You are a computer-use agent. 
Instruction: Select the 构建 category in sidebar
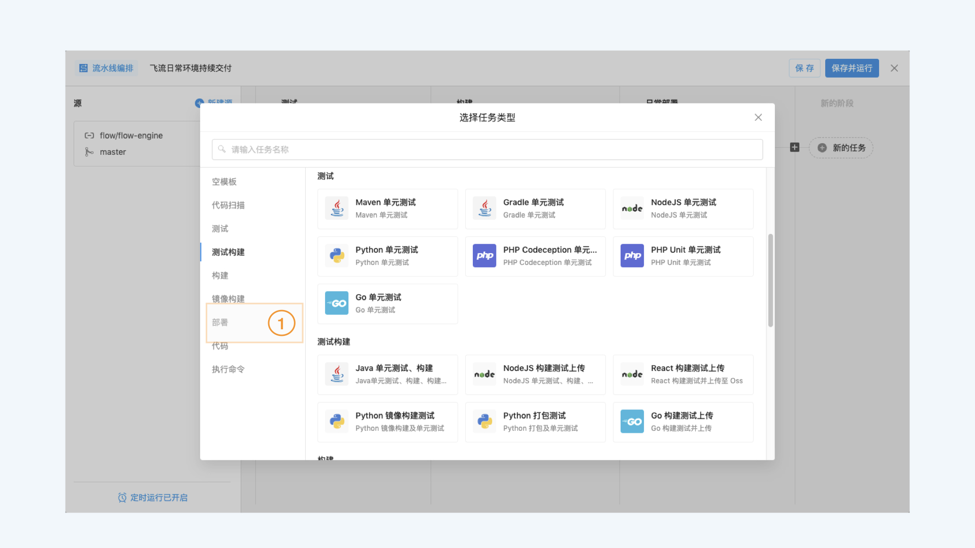[220, 275]
